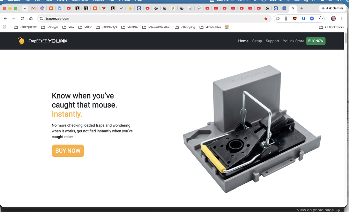Go back with the back arrow

point(5,19)
